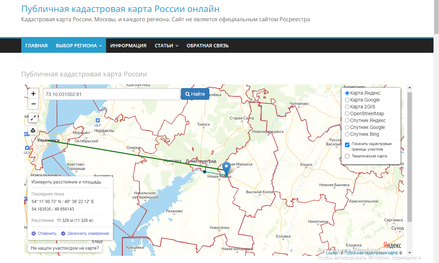Click the Leaflet attribution link
The width and height of the screenshot is (439, 263).
coord(332,253)
